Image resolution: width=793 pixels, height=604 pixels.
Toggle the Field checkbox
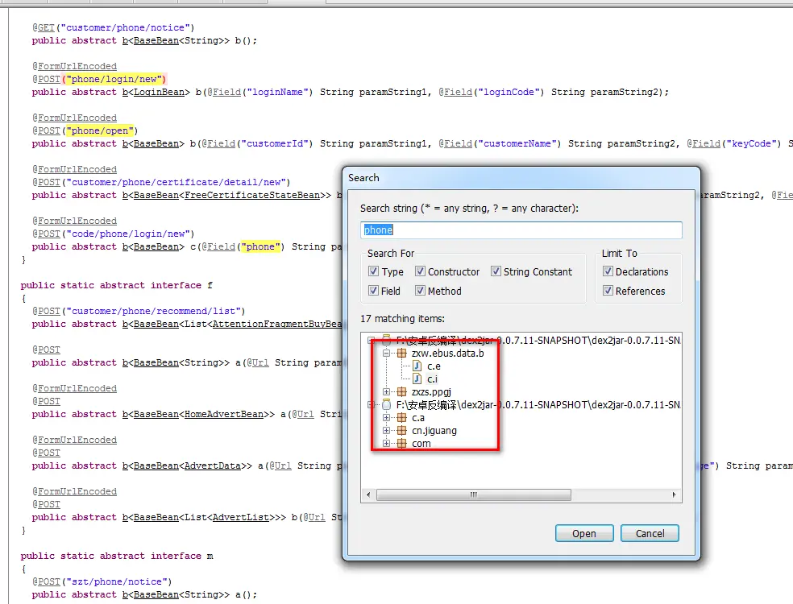coord(373,291)
